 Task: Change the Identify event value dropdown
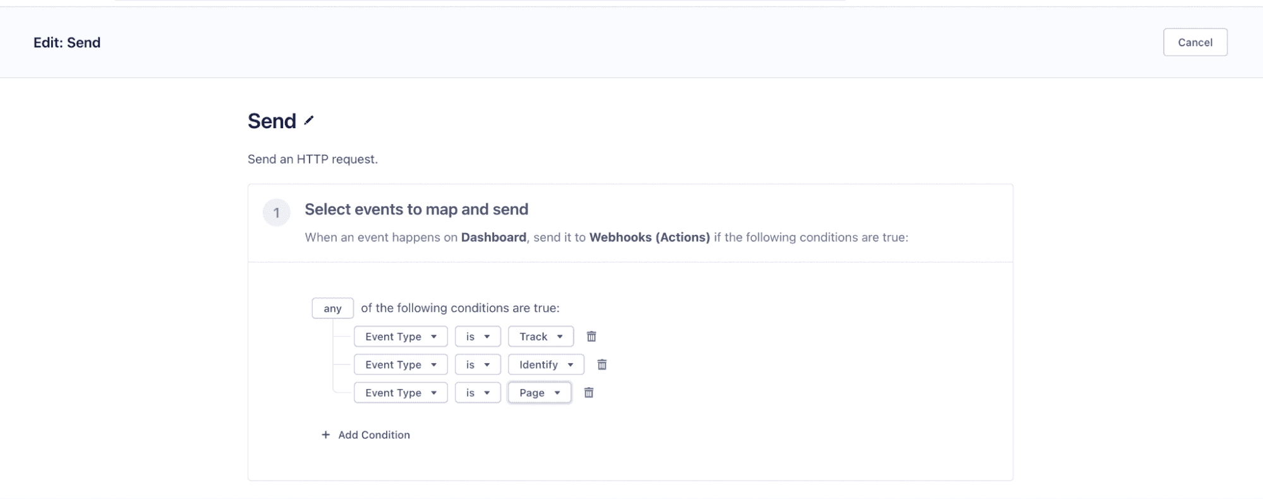click(x=546, y=364)
